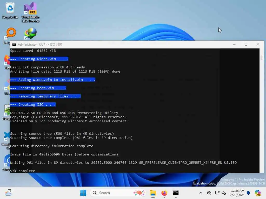
Task: Open the Copilot Preview taskbar icon
Action: coord(258,193)
